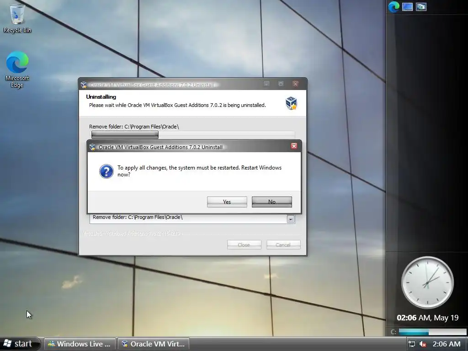468x351 pixels.
Task: Close the Guest Additions Uninstall background window
Action: point(295,84)
